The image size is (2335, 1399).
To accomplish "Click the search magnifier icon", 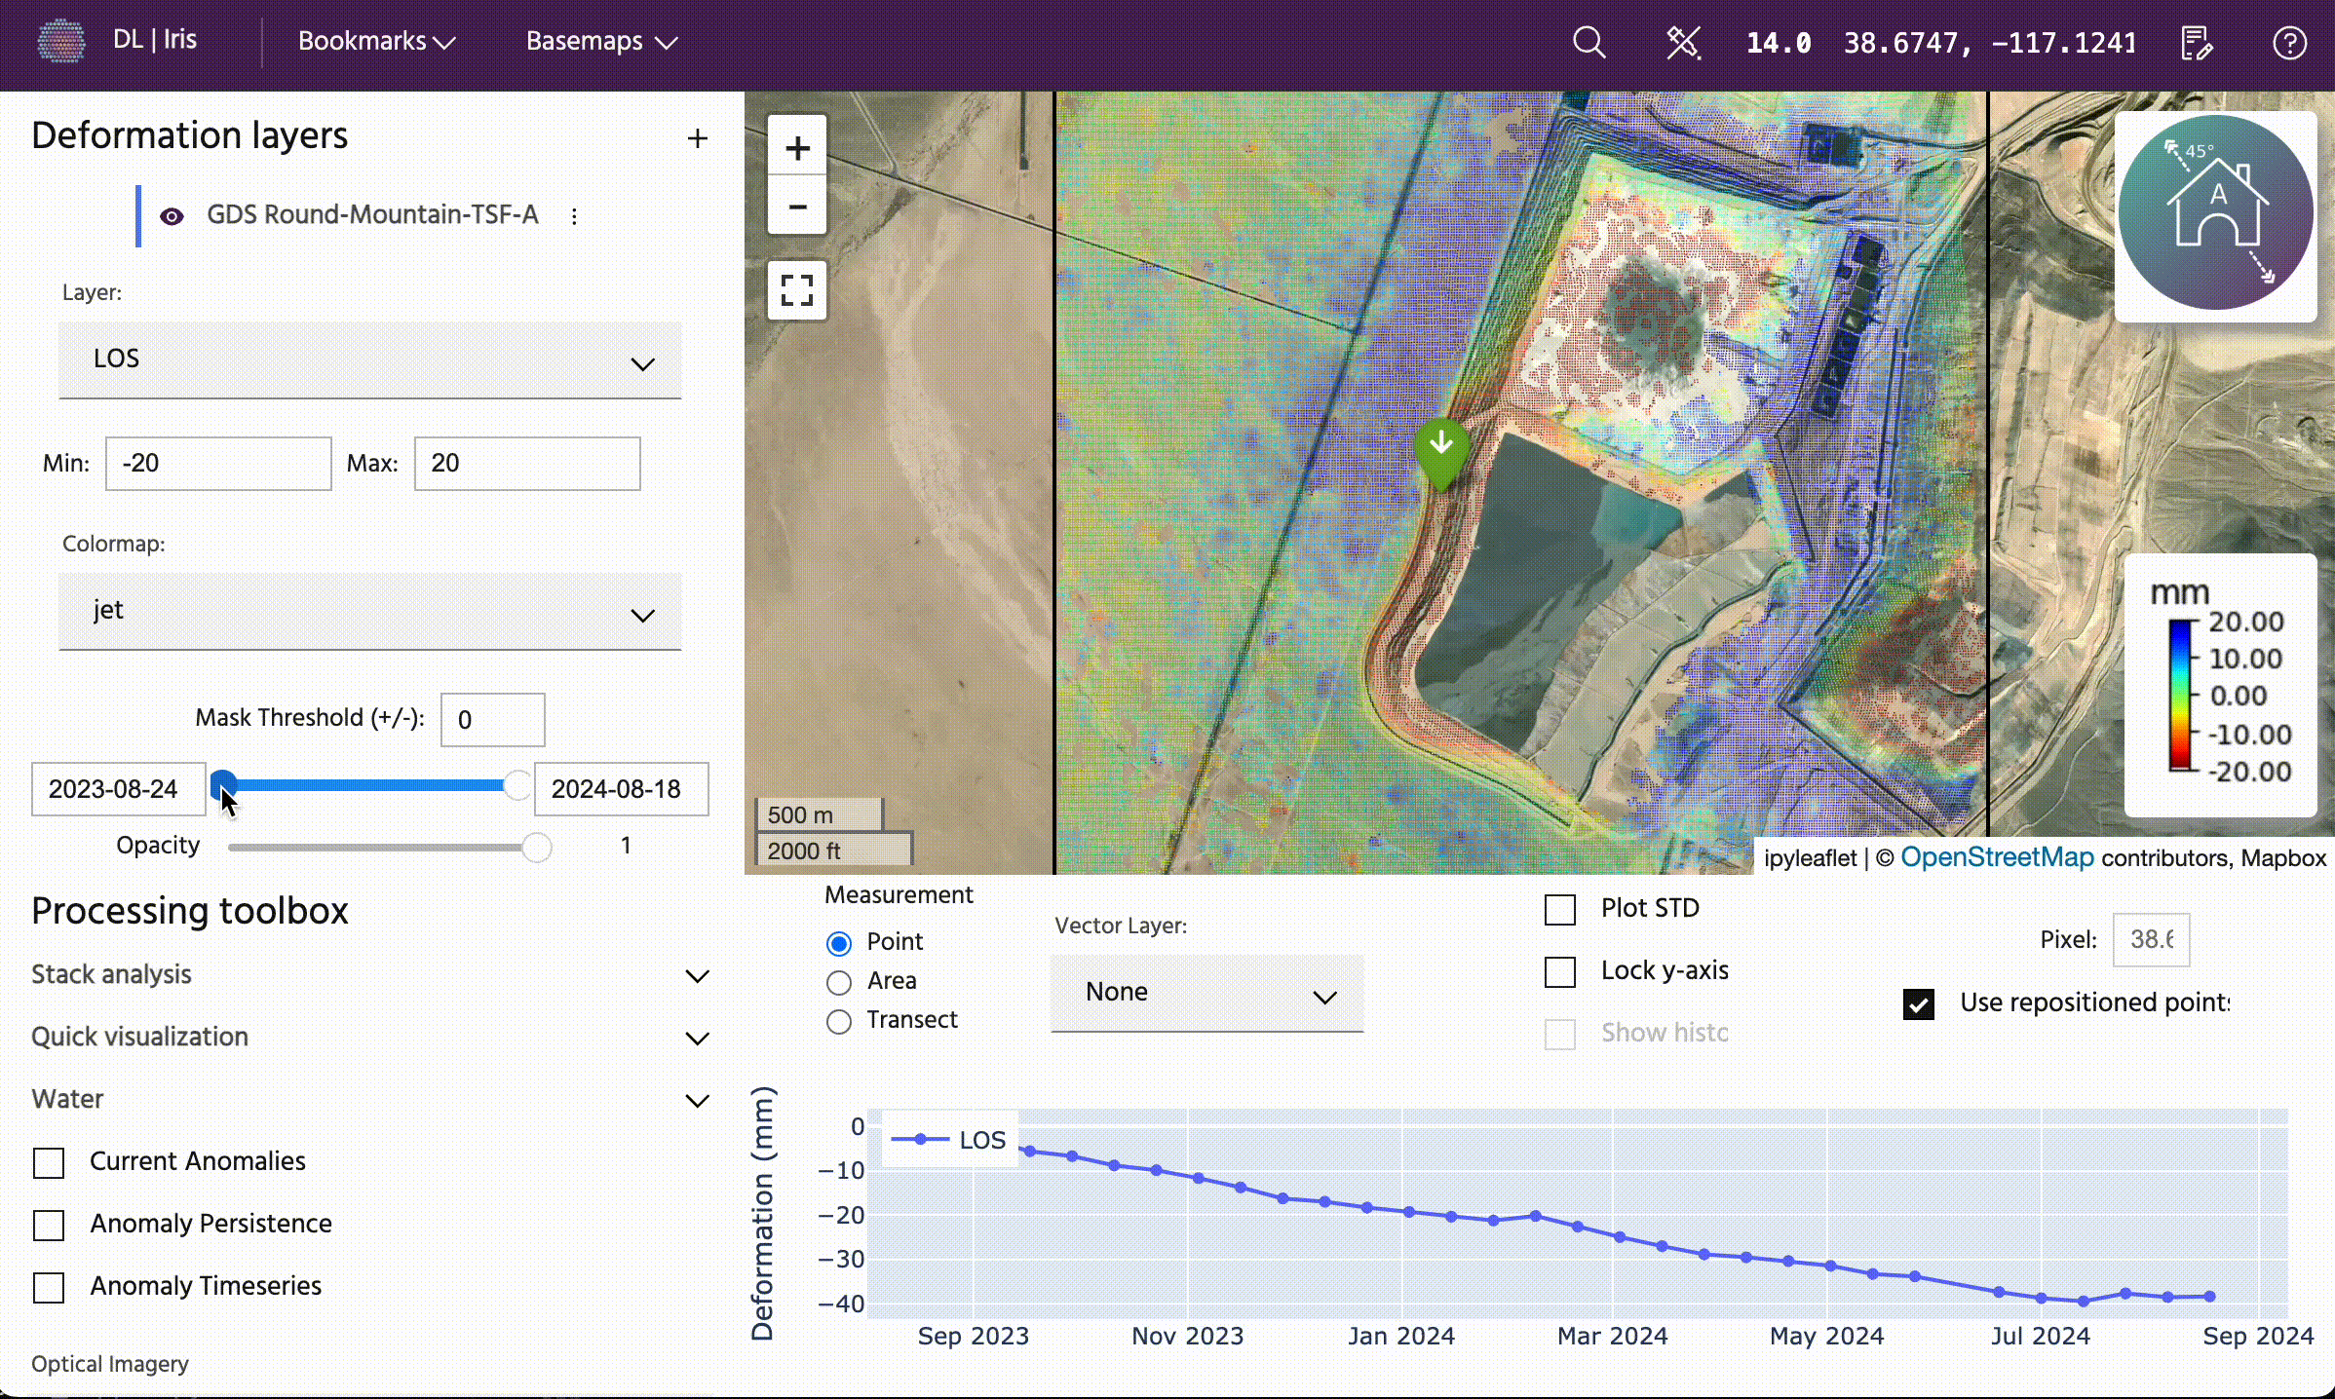I will click(1589, 42).
